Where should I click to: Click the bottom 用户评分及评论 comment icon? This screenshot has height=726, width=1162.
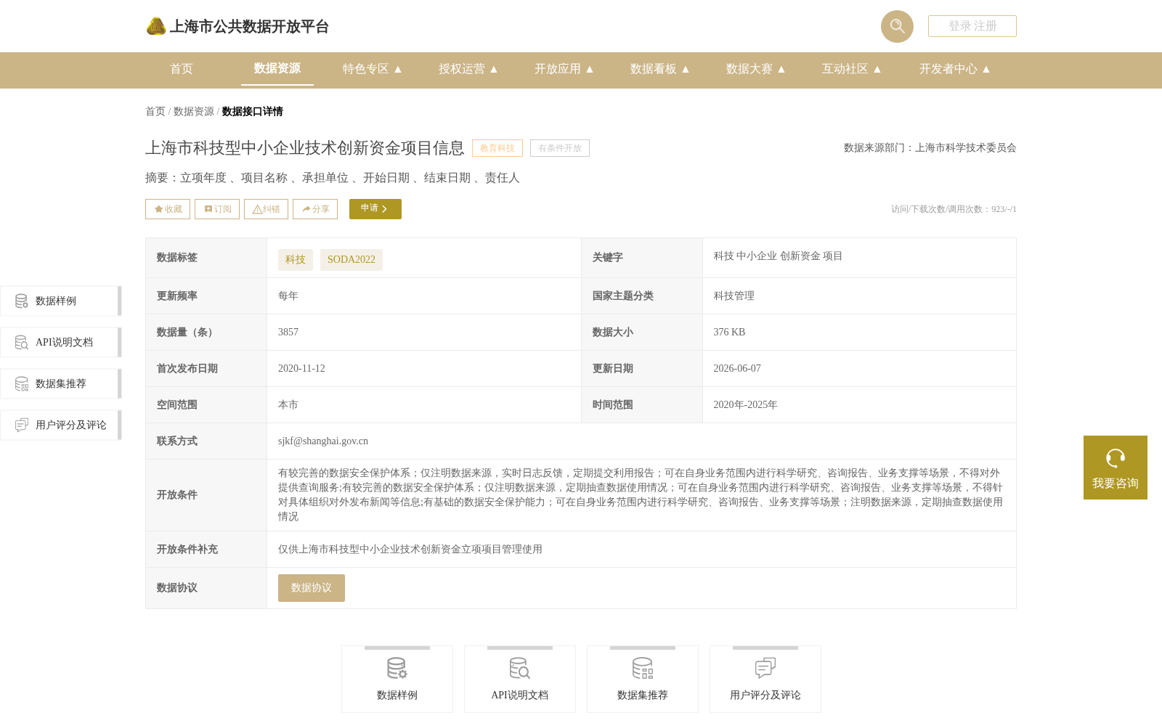click(x=765, y=668)
